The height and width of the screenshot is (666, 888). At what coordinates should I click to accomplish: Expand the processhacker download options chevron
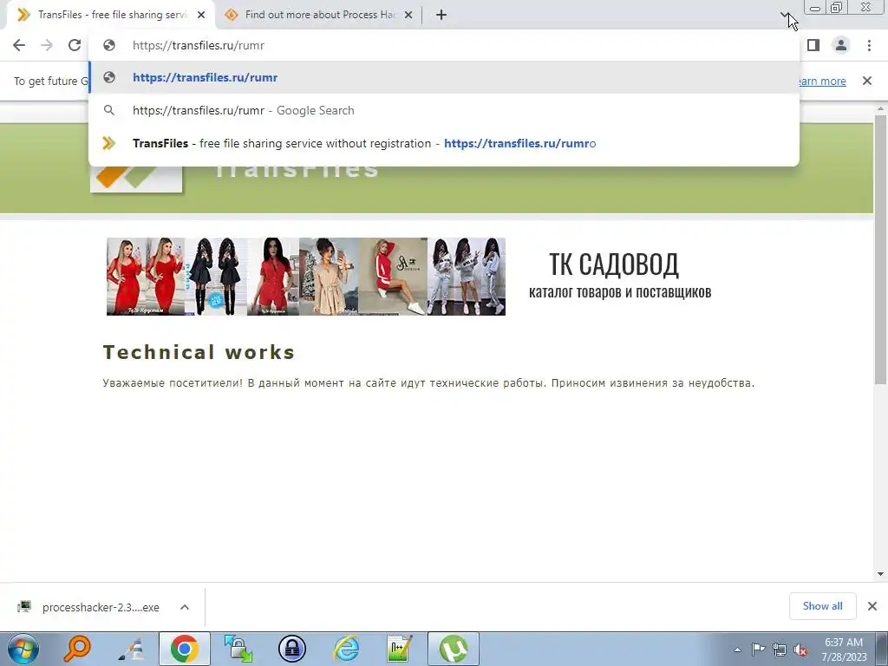pos(185,607)
